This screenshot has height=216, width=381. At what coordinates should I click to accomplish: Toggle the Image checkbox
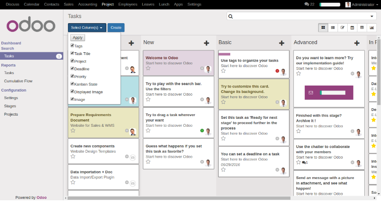point(72,99)
